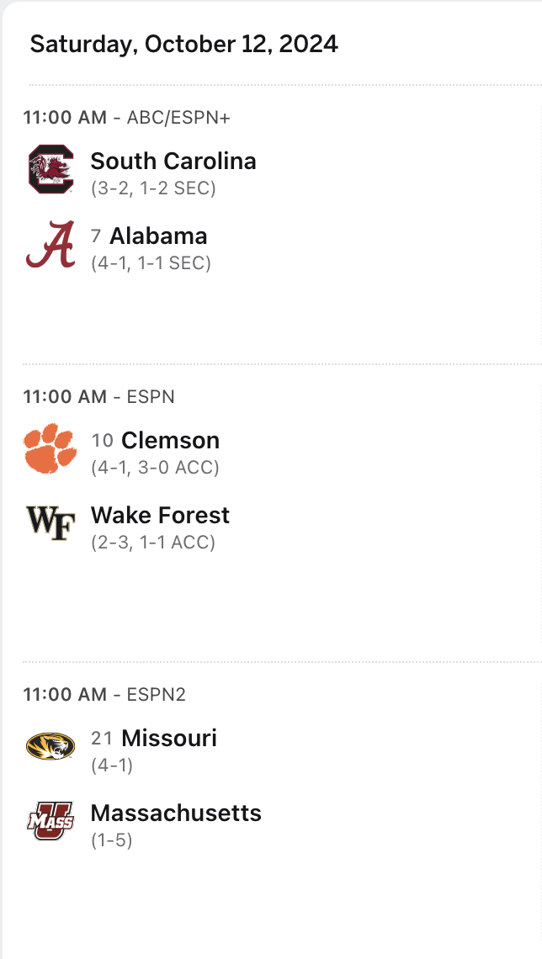542x959 pixels.
Task: Click Clemson's (4-1, 3-0 ACC) record
Action: pyautogui.click(x=155, y=467)
